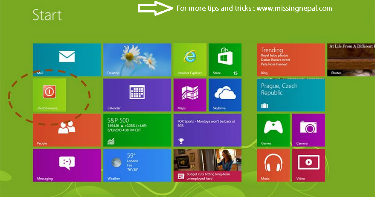Open the FOX Sports news tile
Viewport: 375px width, 197px height.
tap(208, 130)
